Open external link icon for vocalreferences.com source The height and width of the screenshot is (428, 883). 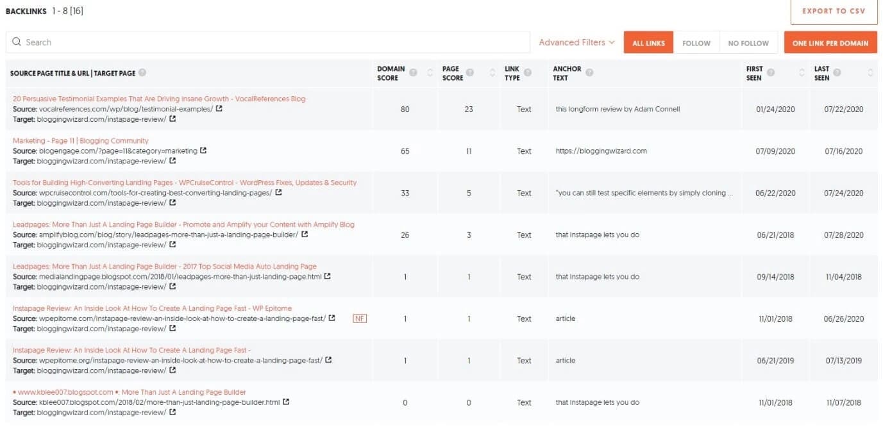tap(219, 109)
